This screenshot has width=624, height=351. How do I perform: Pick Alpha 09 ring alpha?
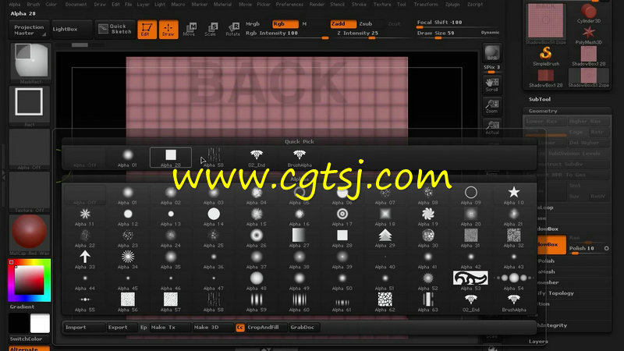click(471, 196)
